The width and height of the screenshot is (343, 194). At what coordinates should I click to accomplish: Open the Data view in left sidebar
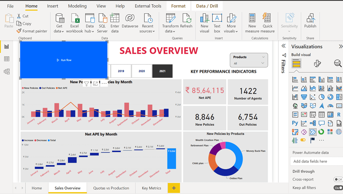(x=7, y=59)
